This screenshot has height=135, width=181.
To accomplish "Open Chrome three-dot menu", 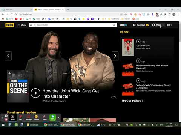I will click(x=178, y=14).
